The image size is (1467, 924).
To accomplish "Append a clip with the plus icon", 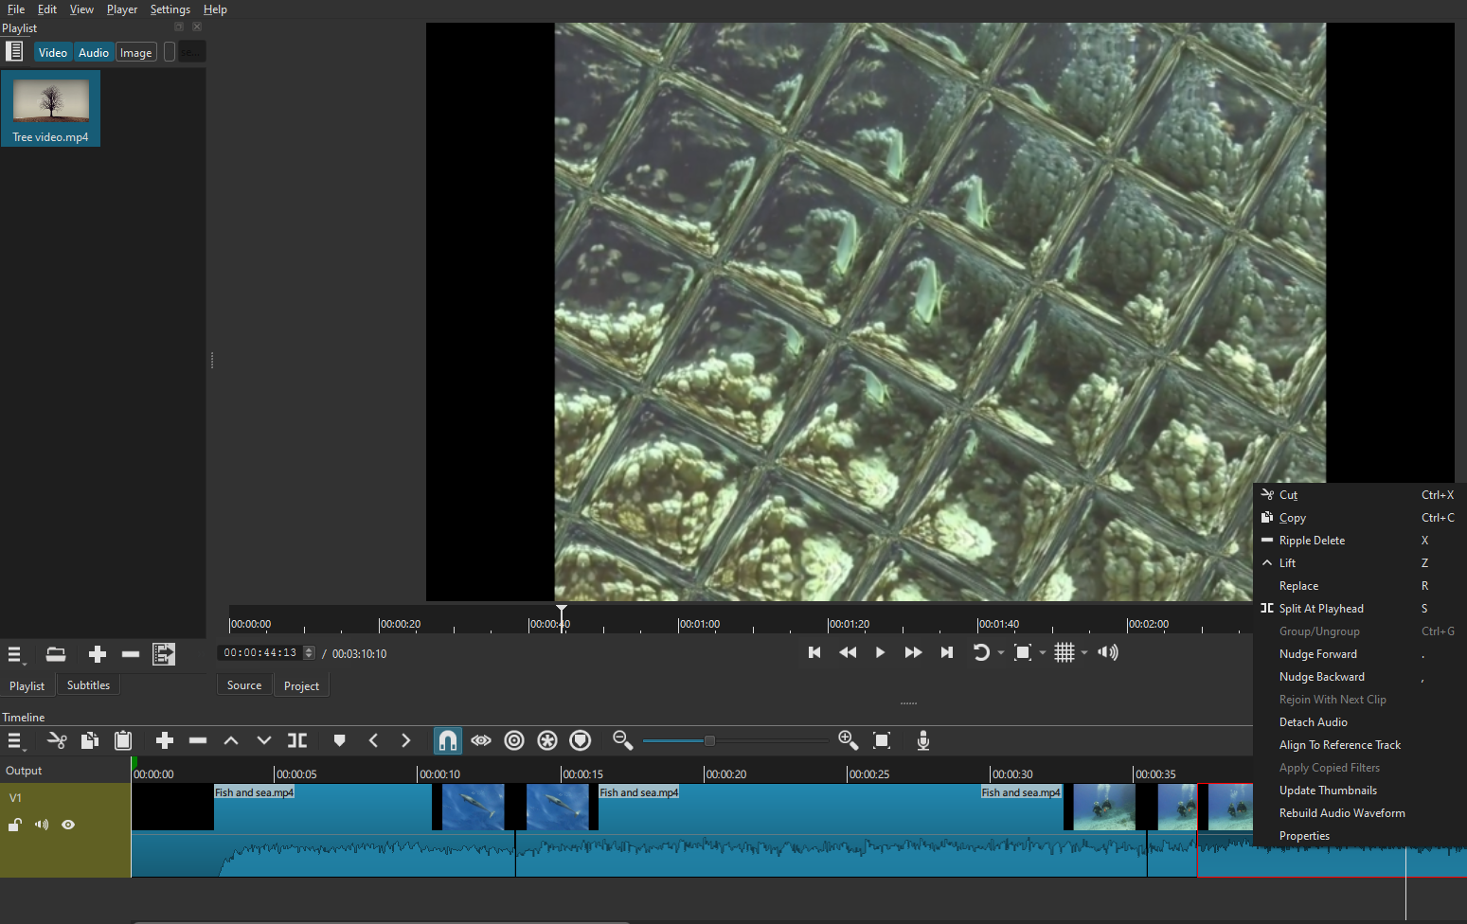I will 164,740.
